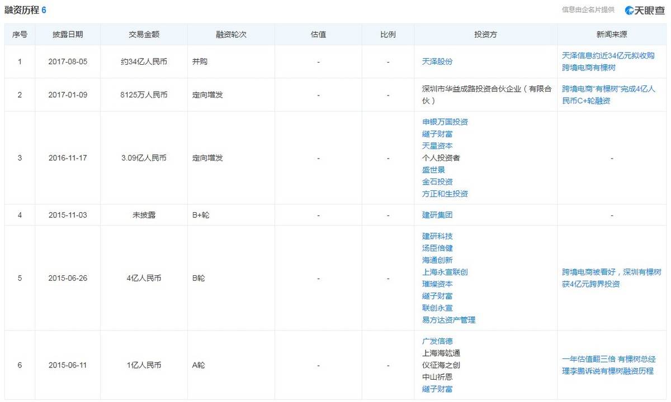This screenshot has height=402, width=671.
Task: Open investor 方正和生投资
Action: [445, 194]
